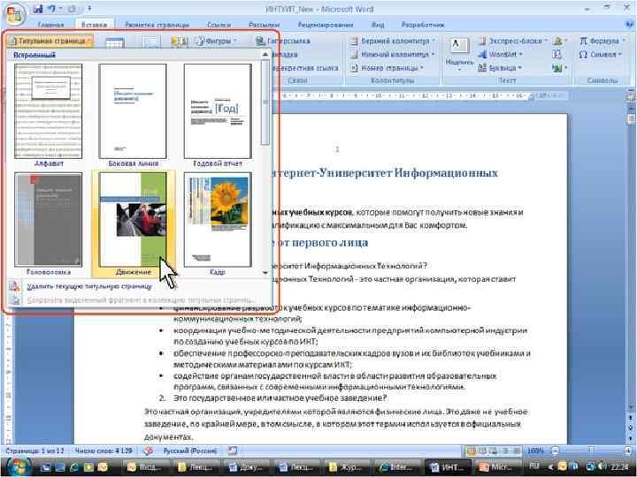Screen dimensions: 637x477
Task: Open Номер страницы page number menu
Action: click(388, 68)
